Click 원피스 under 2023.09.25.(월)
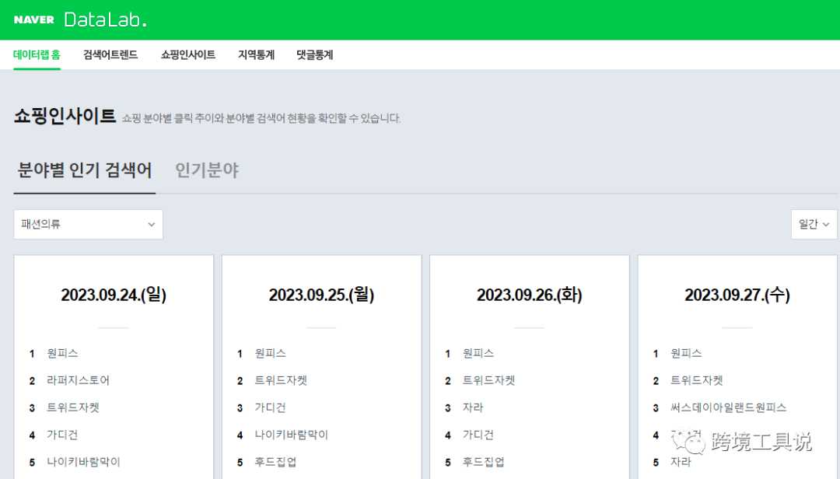 coord(270,353)
